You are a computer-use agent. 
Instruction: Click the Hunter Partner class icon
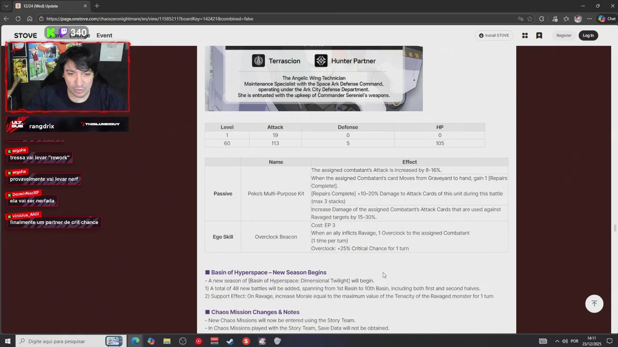tap(321, 61)
